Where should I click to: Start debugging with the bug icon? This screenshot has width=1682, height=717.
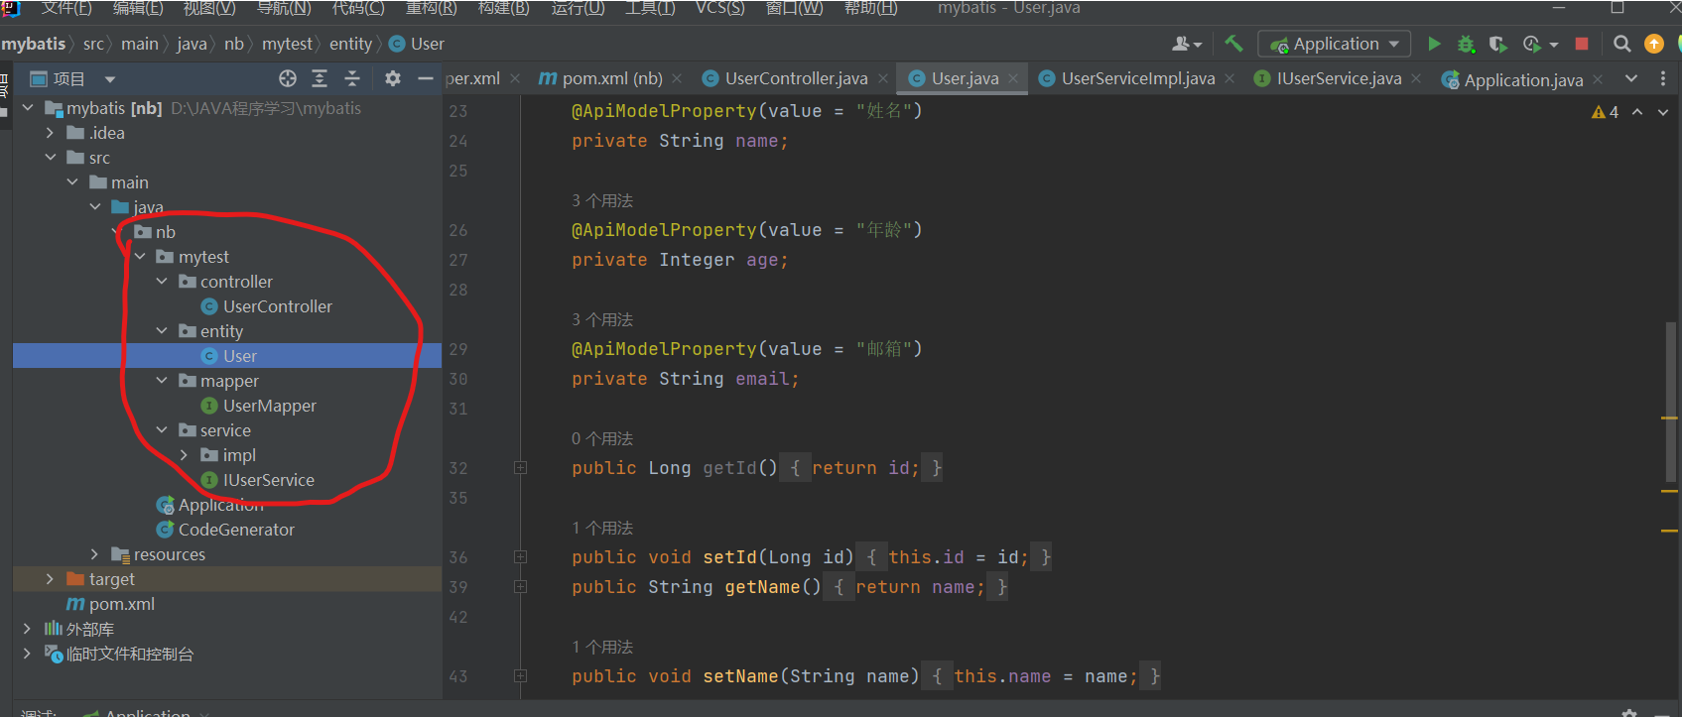click(1466, 44)
